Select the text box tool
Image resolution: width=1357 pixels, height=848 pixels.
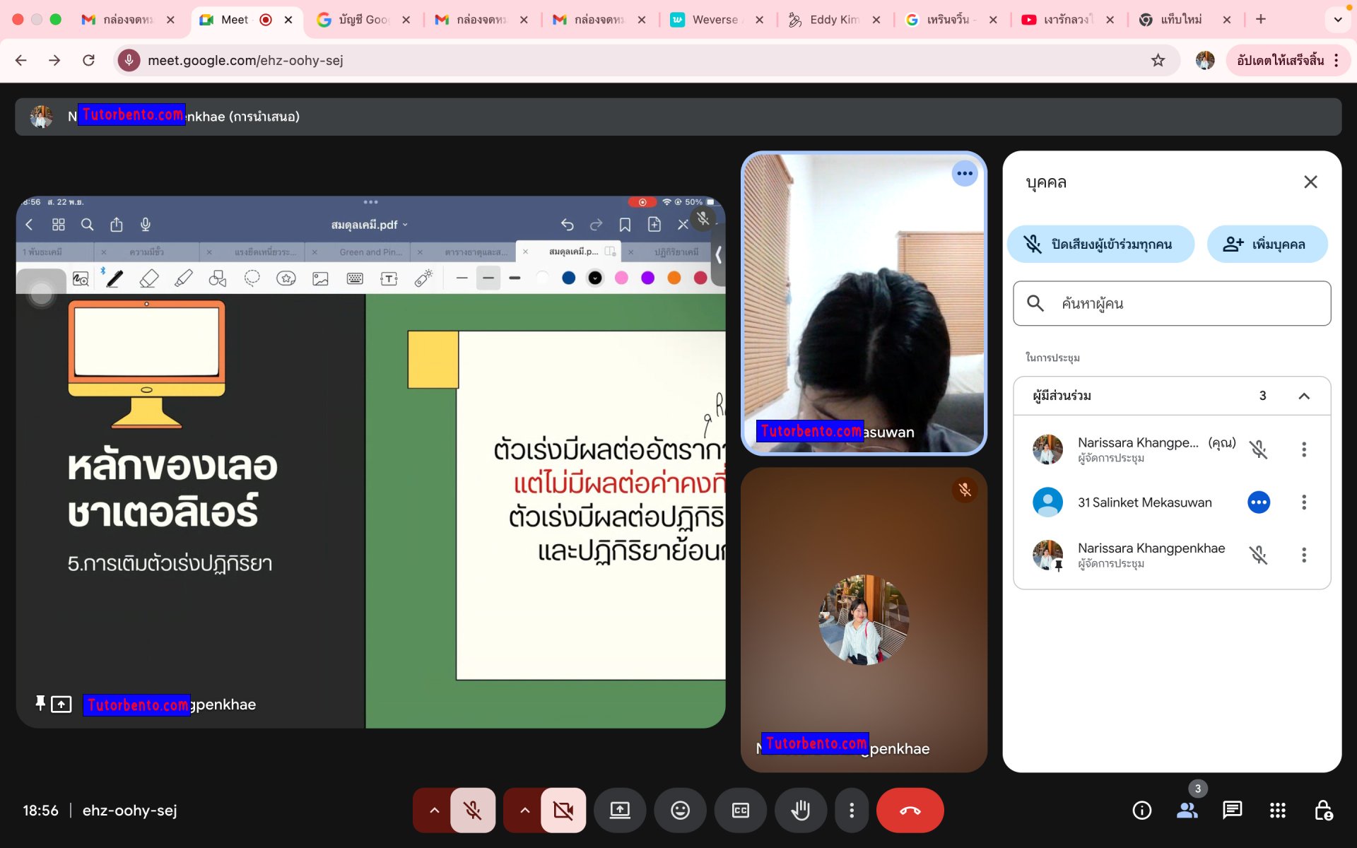(x=389, y=278)
